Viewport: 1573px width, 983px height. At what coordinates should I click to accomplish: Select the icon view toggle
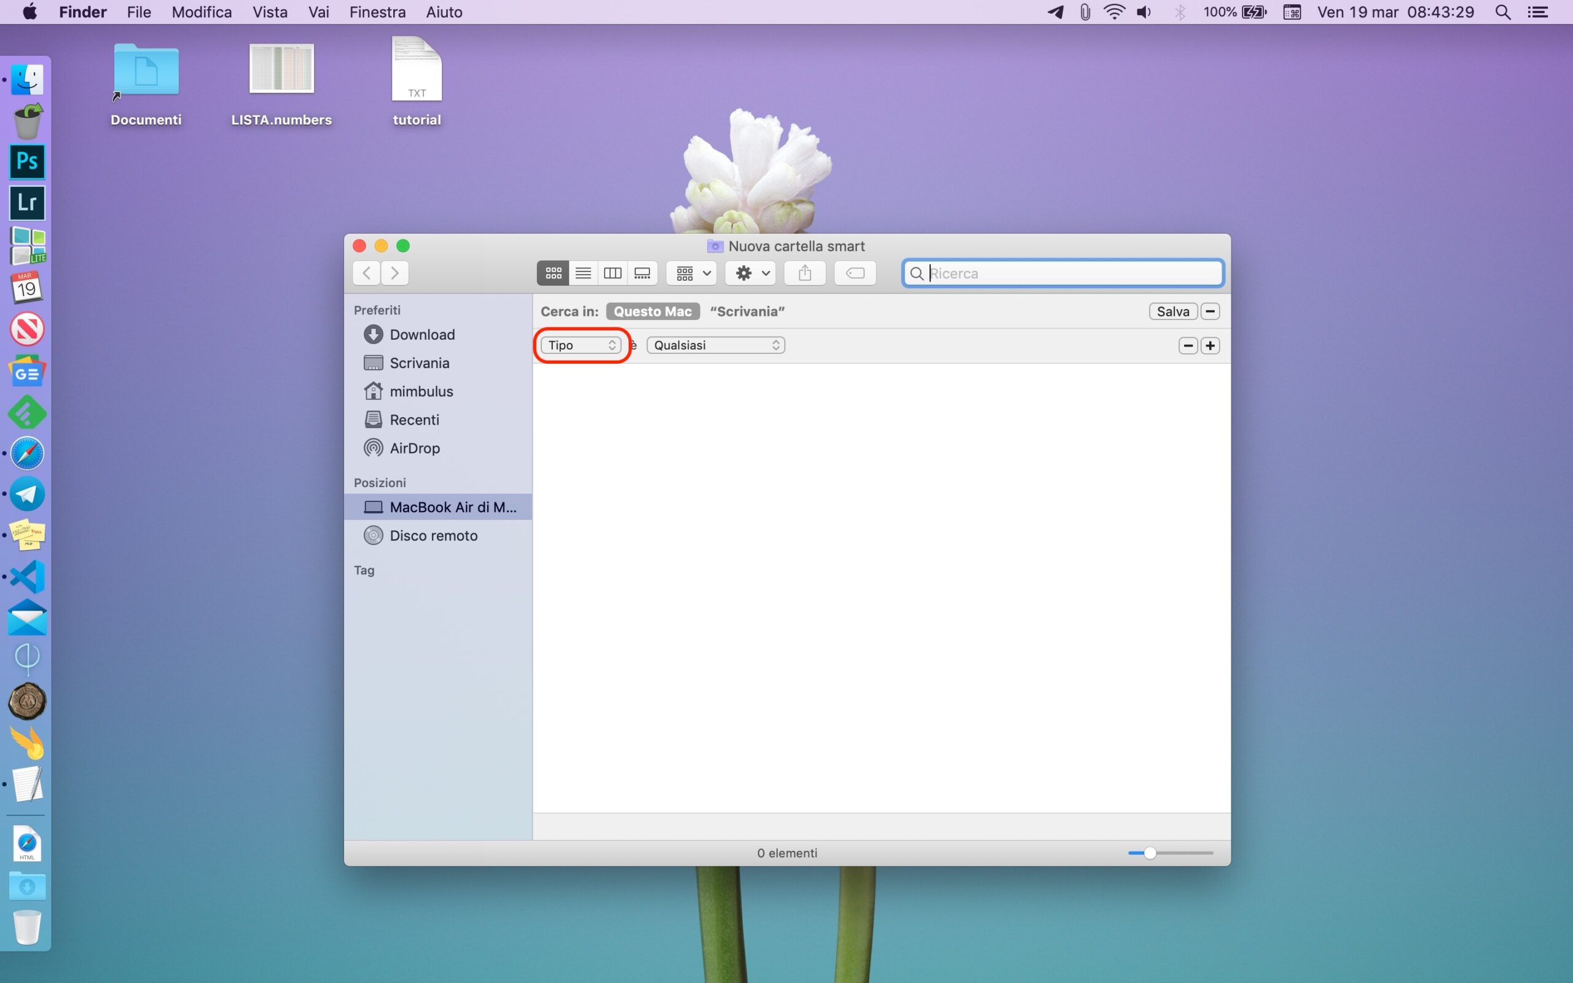click(x=553, y=273)
